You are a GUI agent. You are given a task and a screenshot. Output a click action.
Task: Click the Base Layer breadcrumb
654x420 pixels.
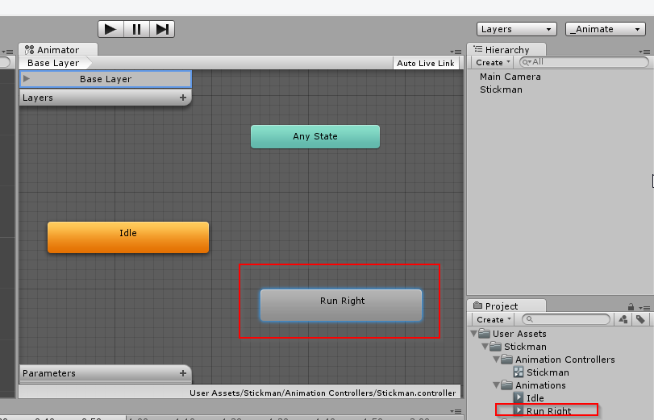coord(53,63)
